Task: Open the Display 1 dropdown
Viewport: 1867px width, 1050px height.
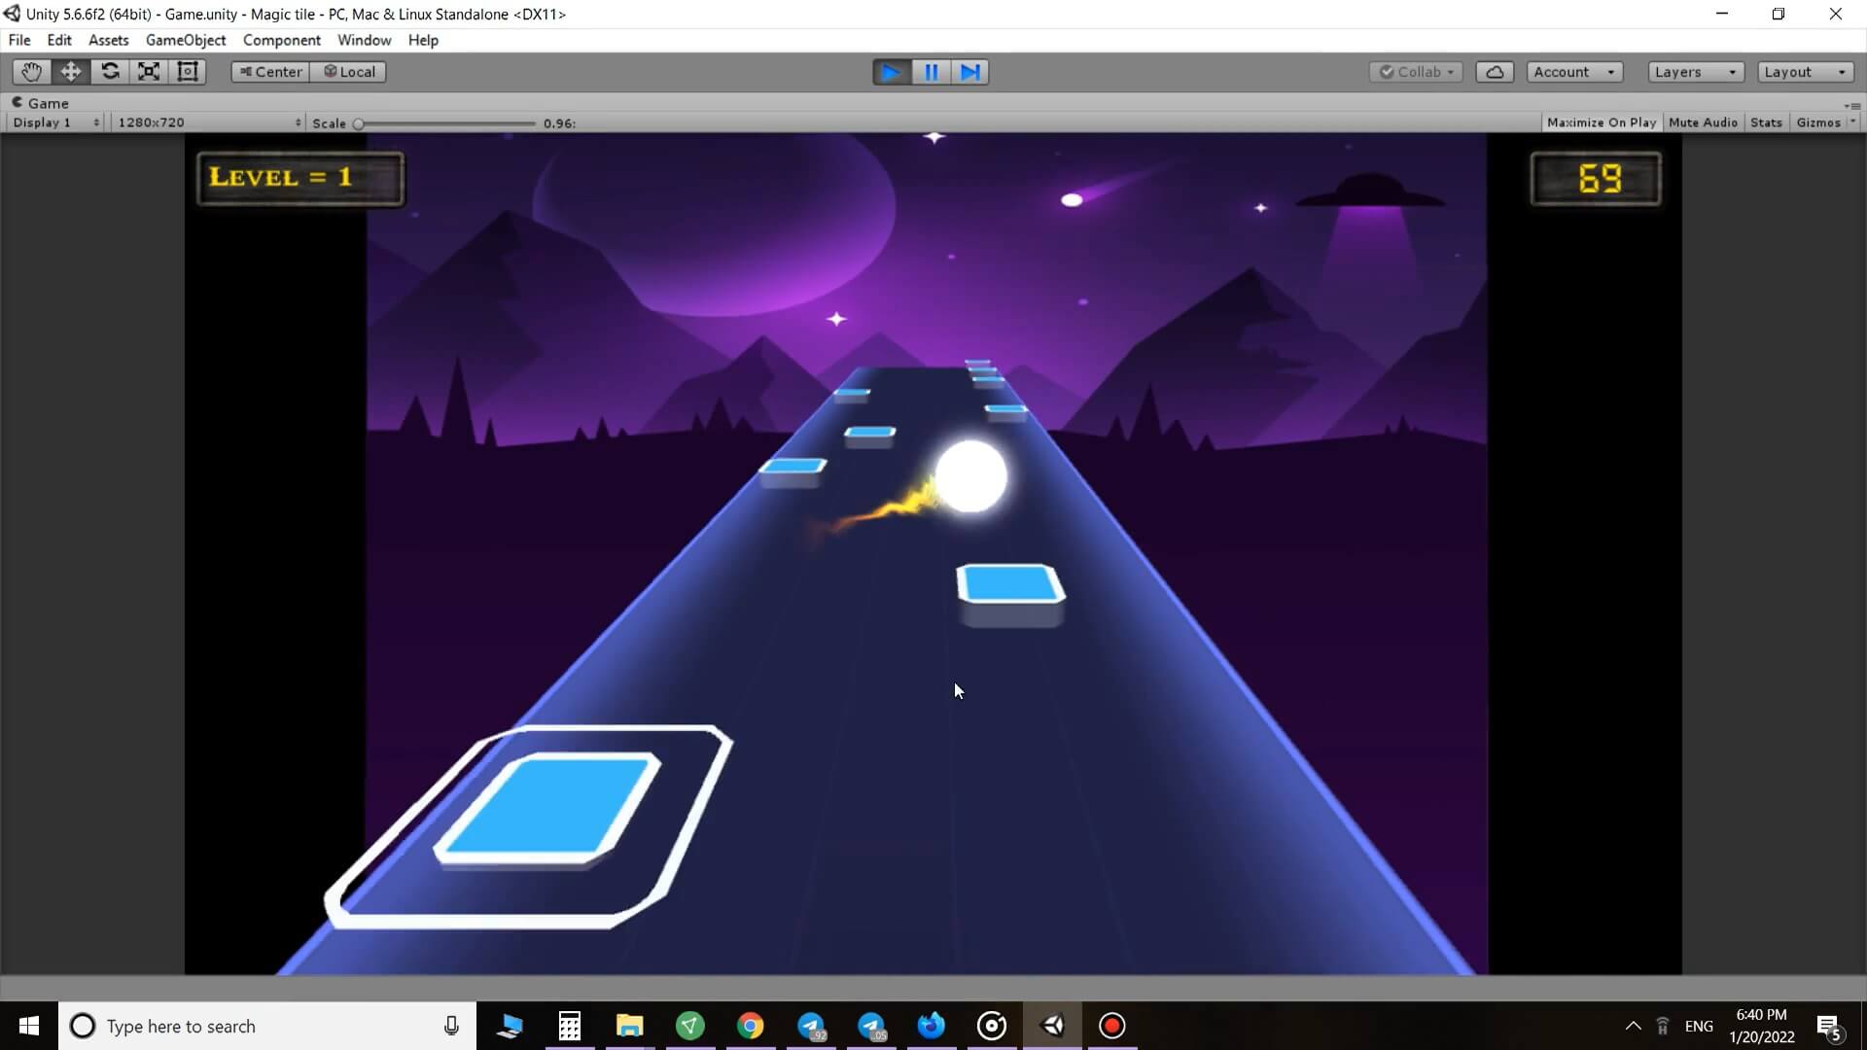Action: pyautogui.click(x=55, y=122)
